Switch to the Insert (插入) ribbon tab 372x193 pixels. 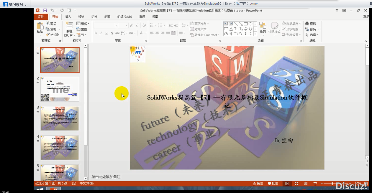point(68,17)
